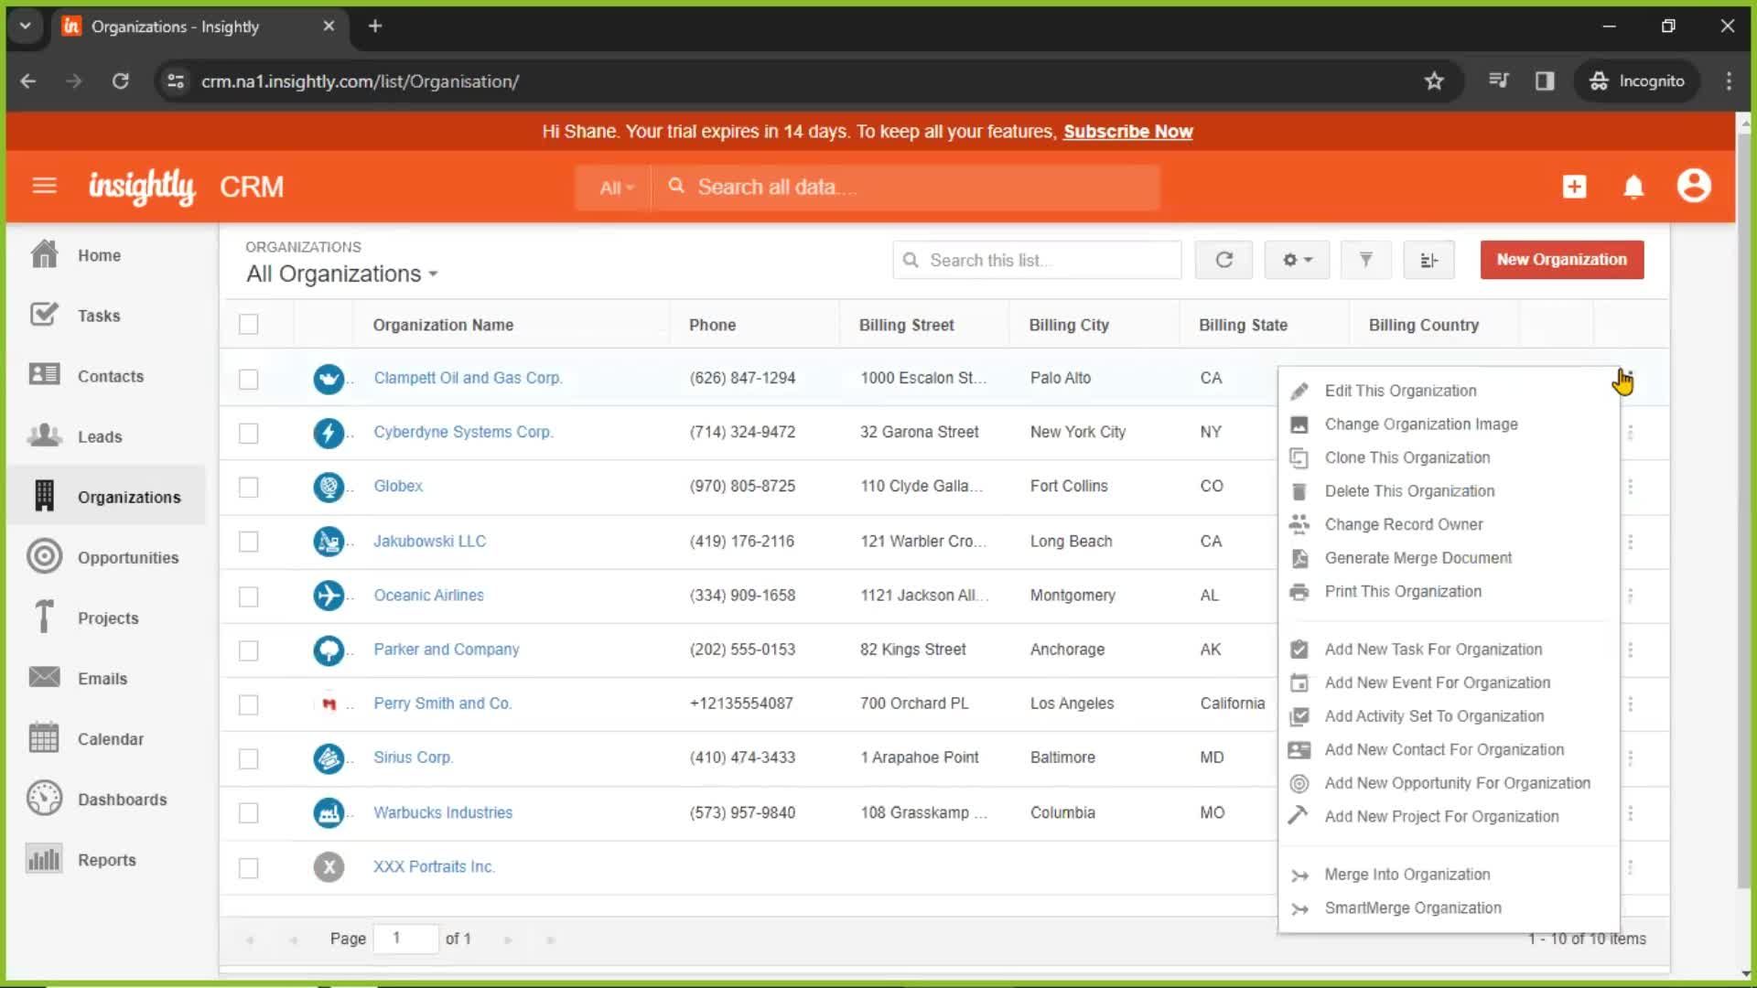1757x988 pixels.
Task: Open Leads from the sidebar
Action: pyautogui.click(x=100, y=436)
